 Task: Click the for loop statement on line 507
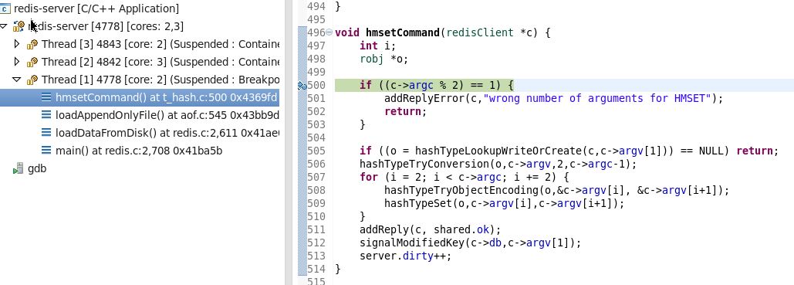click(x=465, y=178)
